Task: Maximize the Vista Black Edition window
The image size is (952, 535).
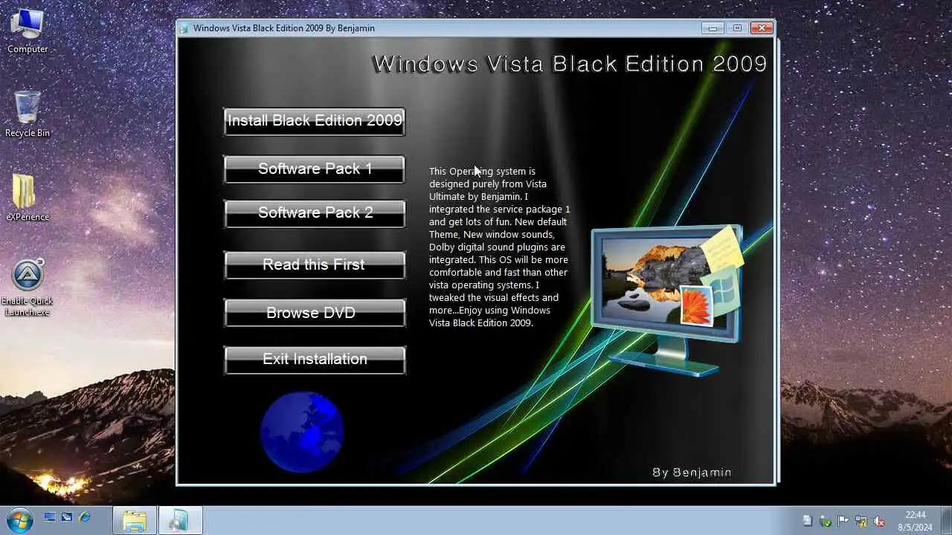Action: click(737, 28)
